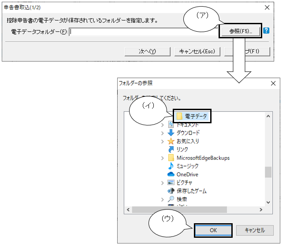Click the お気に入り star icon

pyautogui.click(x=171, y=141)
